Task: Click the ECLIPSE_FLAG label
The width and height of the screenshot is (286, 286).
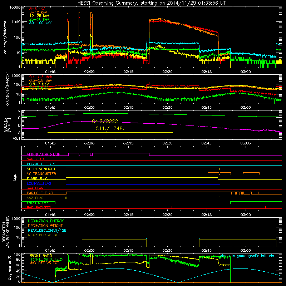Action: pyautogui.click(x=39, y=183)
